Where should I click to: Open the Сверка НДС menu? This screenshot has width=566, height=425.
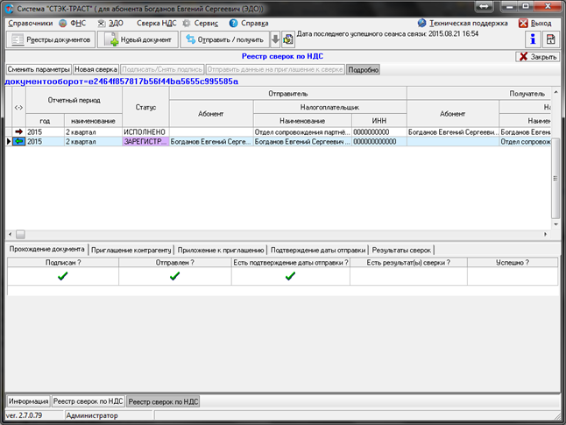tap(156, 24)
